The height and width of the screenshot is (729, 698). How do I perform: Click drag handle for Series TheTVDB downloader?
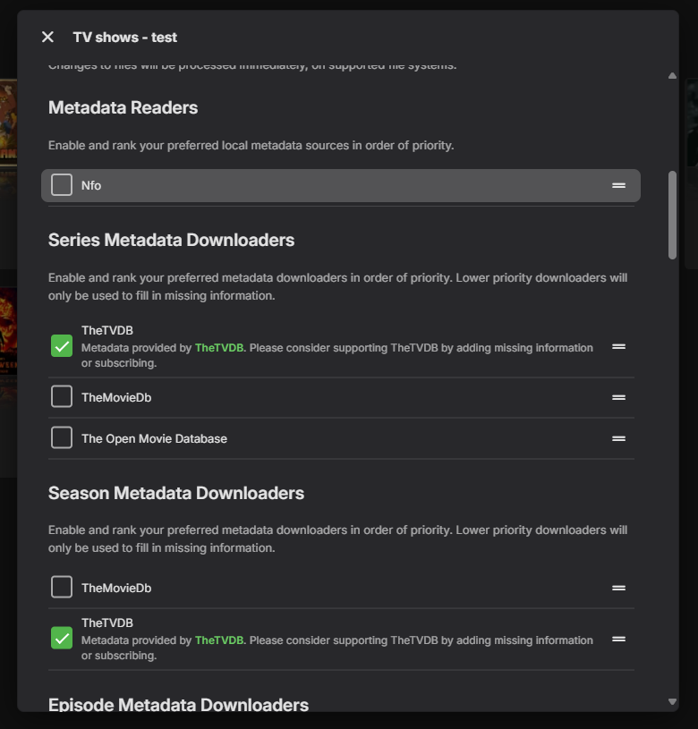click(618, 346)
